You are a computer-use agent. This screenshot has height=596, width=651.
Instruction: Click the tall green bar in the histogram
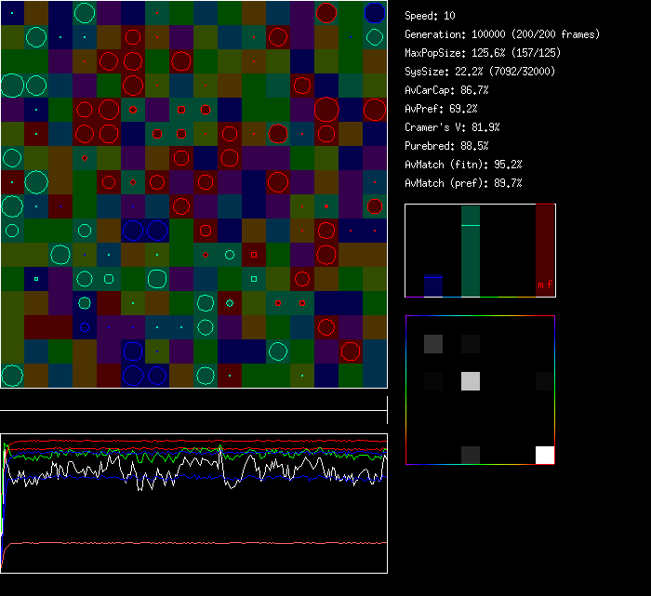pos(471,251)
